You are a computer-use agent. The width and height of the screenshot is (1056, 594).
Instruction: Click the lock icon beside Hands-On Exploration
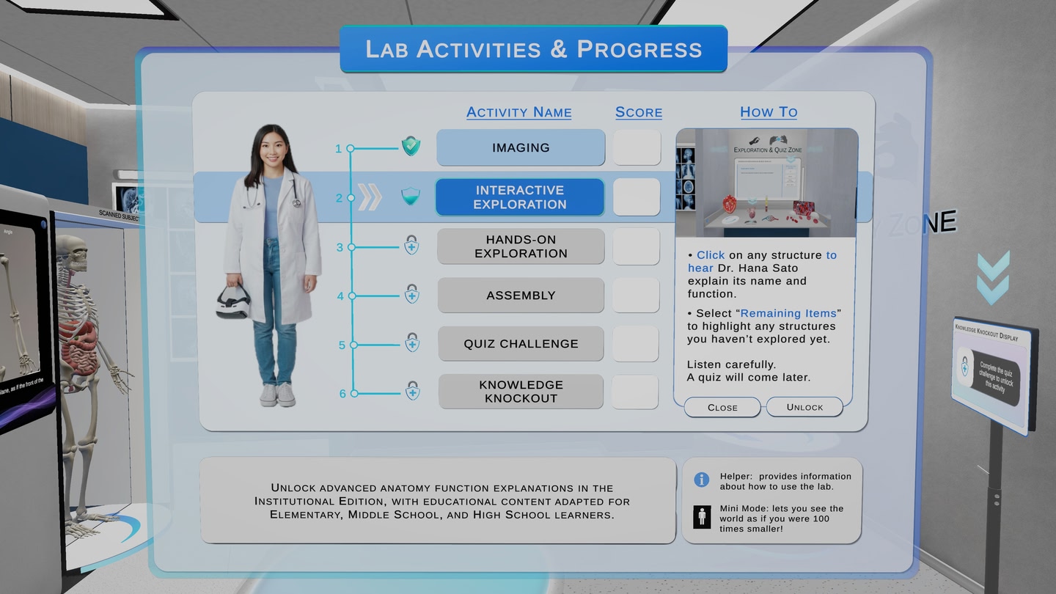[x=411, y=245]
